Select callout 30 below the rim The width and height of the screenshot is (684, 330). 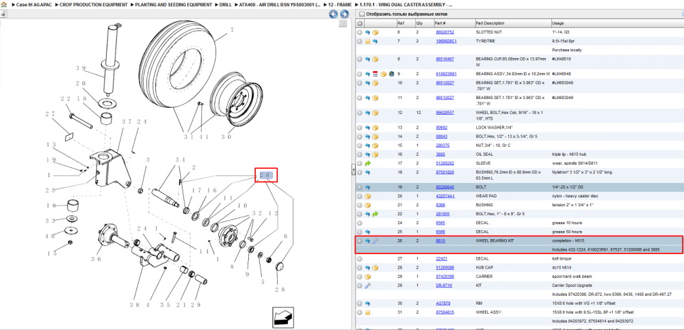(x=226, y=137)
